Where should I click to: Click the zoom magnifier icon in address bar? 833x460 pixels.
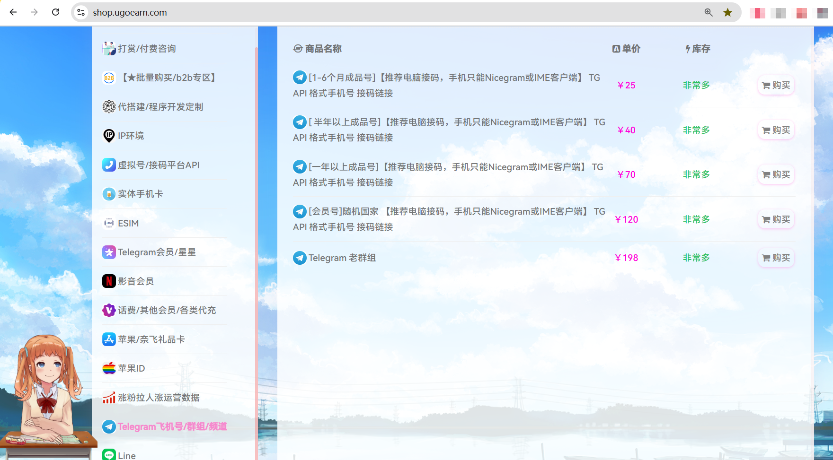pos(709,12)
